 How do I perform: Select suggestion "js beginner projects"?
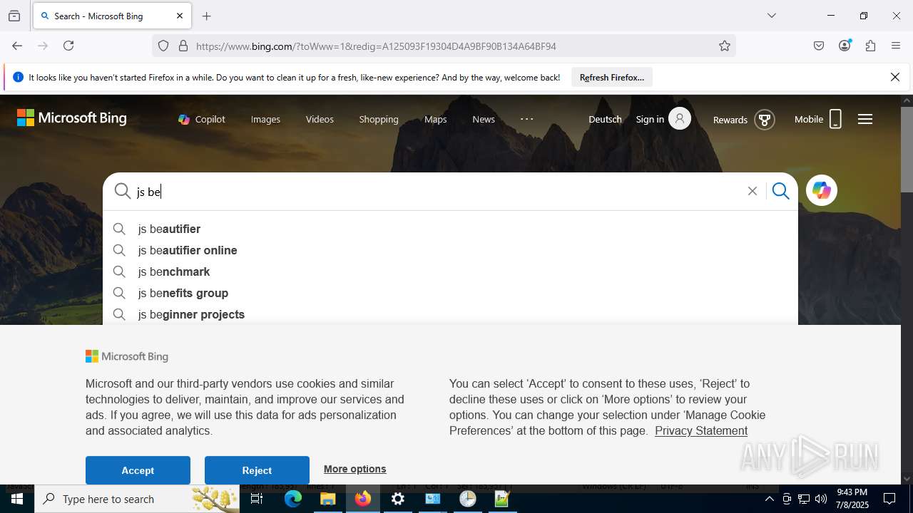point(450,314)
